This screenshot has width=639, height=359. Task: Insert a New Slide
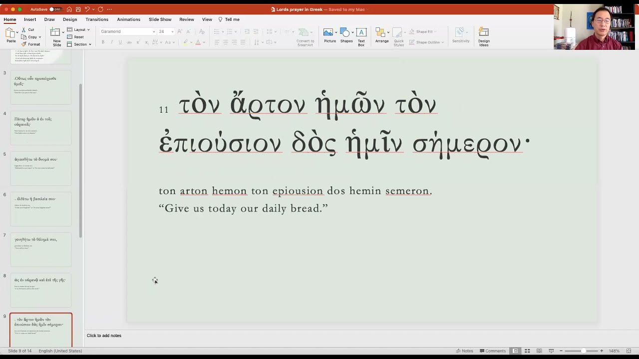56,37
